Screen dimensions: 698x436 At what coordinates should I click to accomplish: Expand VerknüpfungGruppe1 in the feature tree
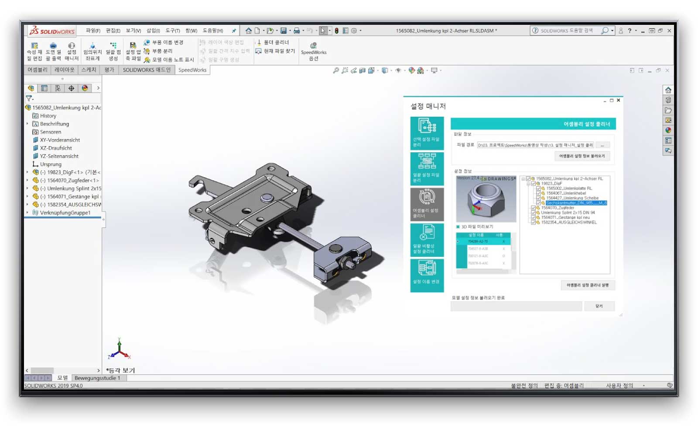pos(27,212)
